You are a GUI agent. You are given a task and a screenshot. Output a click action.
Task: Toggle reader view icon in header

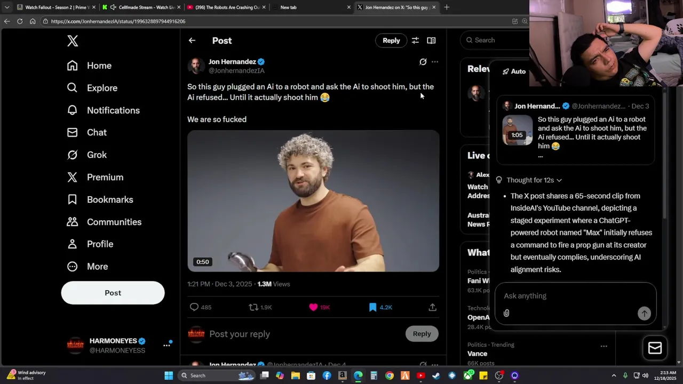pos(431,41)
